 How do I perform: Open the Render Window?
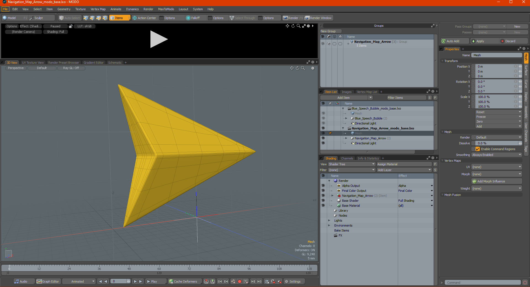point(318,18)
